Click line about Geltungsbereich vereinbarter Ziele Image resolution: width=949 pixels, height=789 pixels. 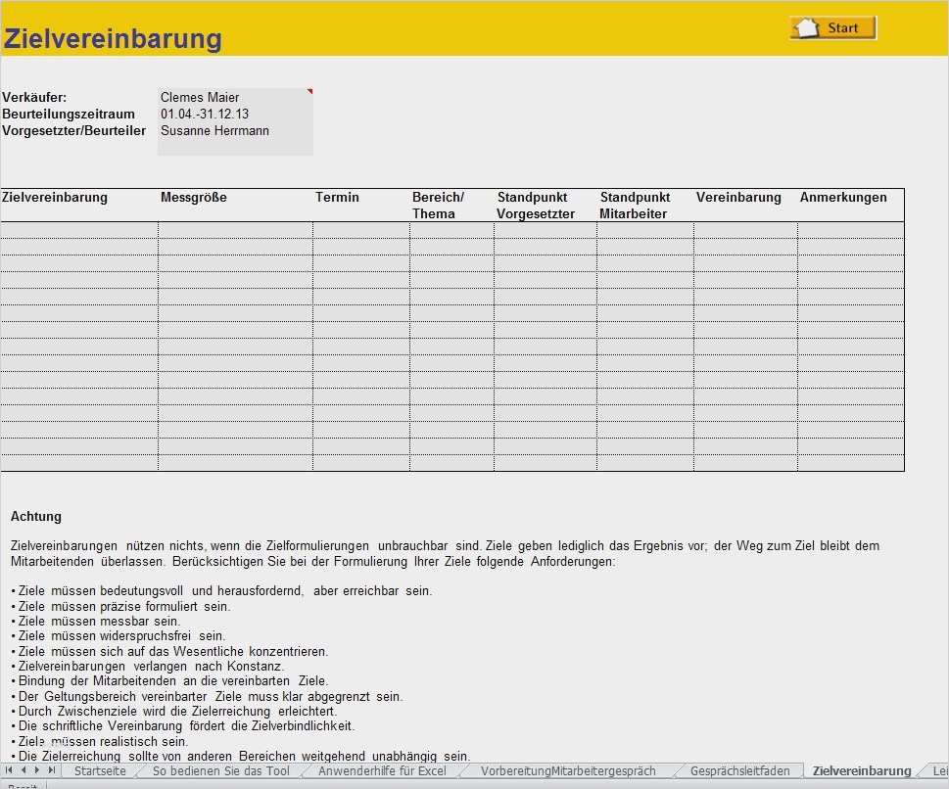207,696
